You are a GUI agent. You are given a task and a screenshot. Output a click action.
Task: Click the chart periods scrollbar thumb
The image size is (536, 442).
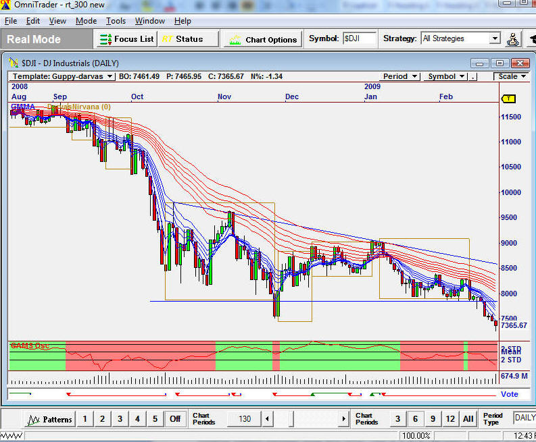[291, 419]
